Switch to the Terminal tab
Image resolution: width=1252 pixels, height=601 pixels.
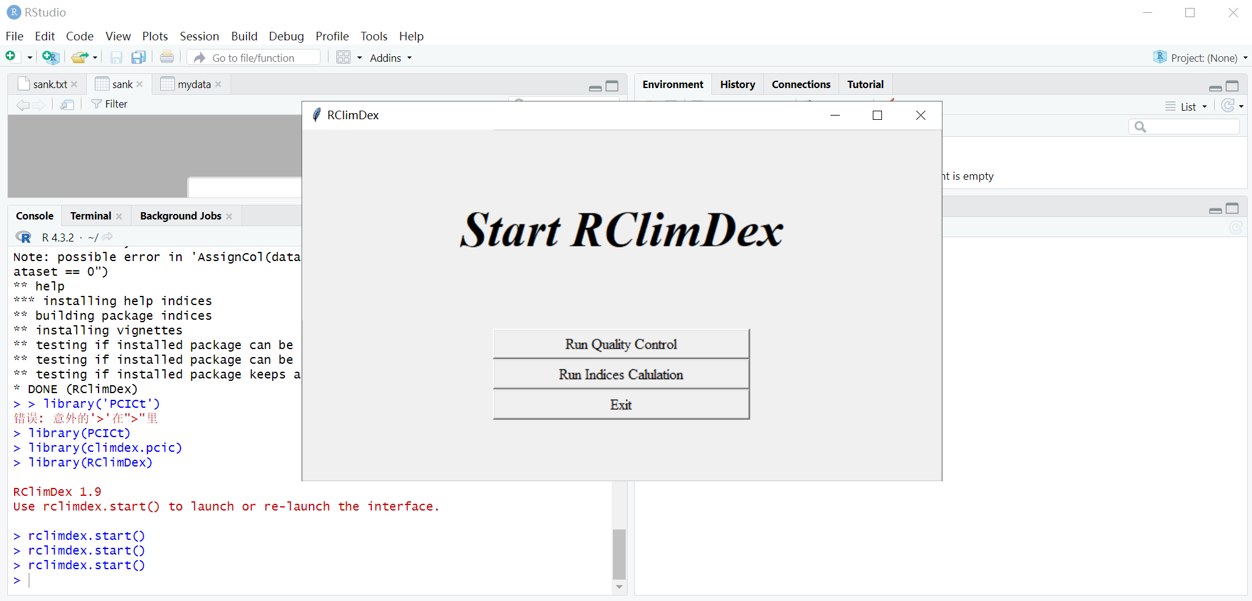point(91,216)
